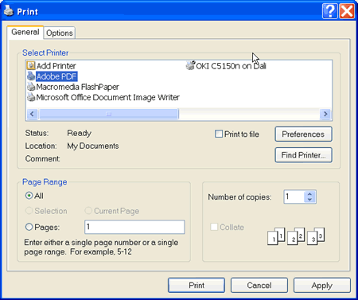The height and width of the screenshot is (300, 358).
Task: Select the Current Page radio button
Action: (x=88, y=211)
